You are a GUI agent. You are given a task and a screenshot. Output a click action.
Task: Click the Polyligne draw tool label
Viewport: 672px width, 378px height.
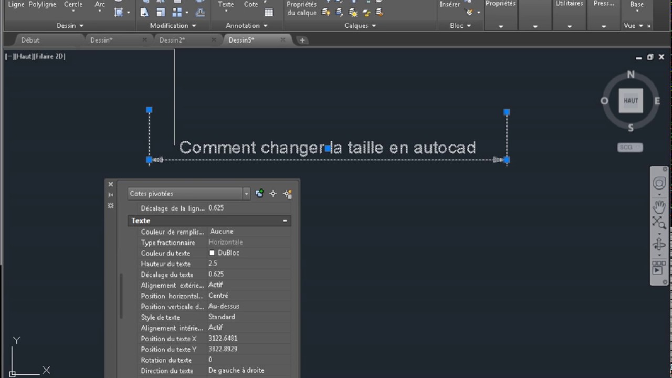pos(42,4)
